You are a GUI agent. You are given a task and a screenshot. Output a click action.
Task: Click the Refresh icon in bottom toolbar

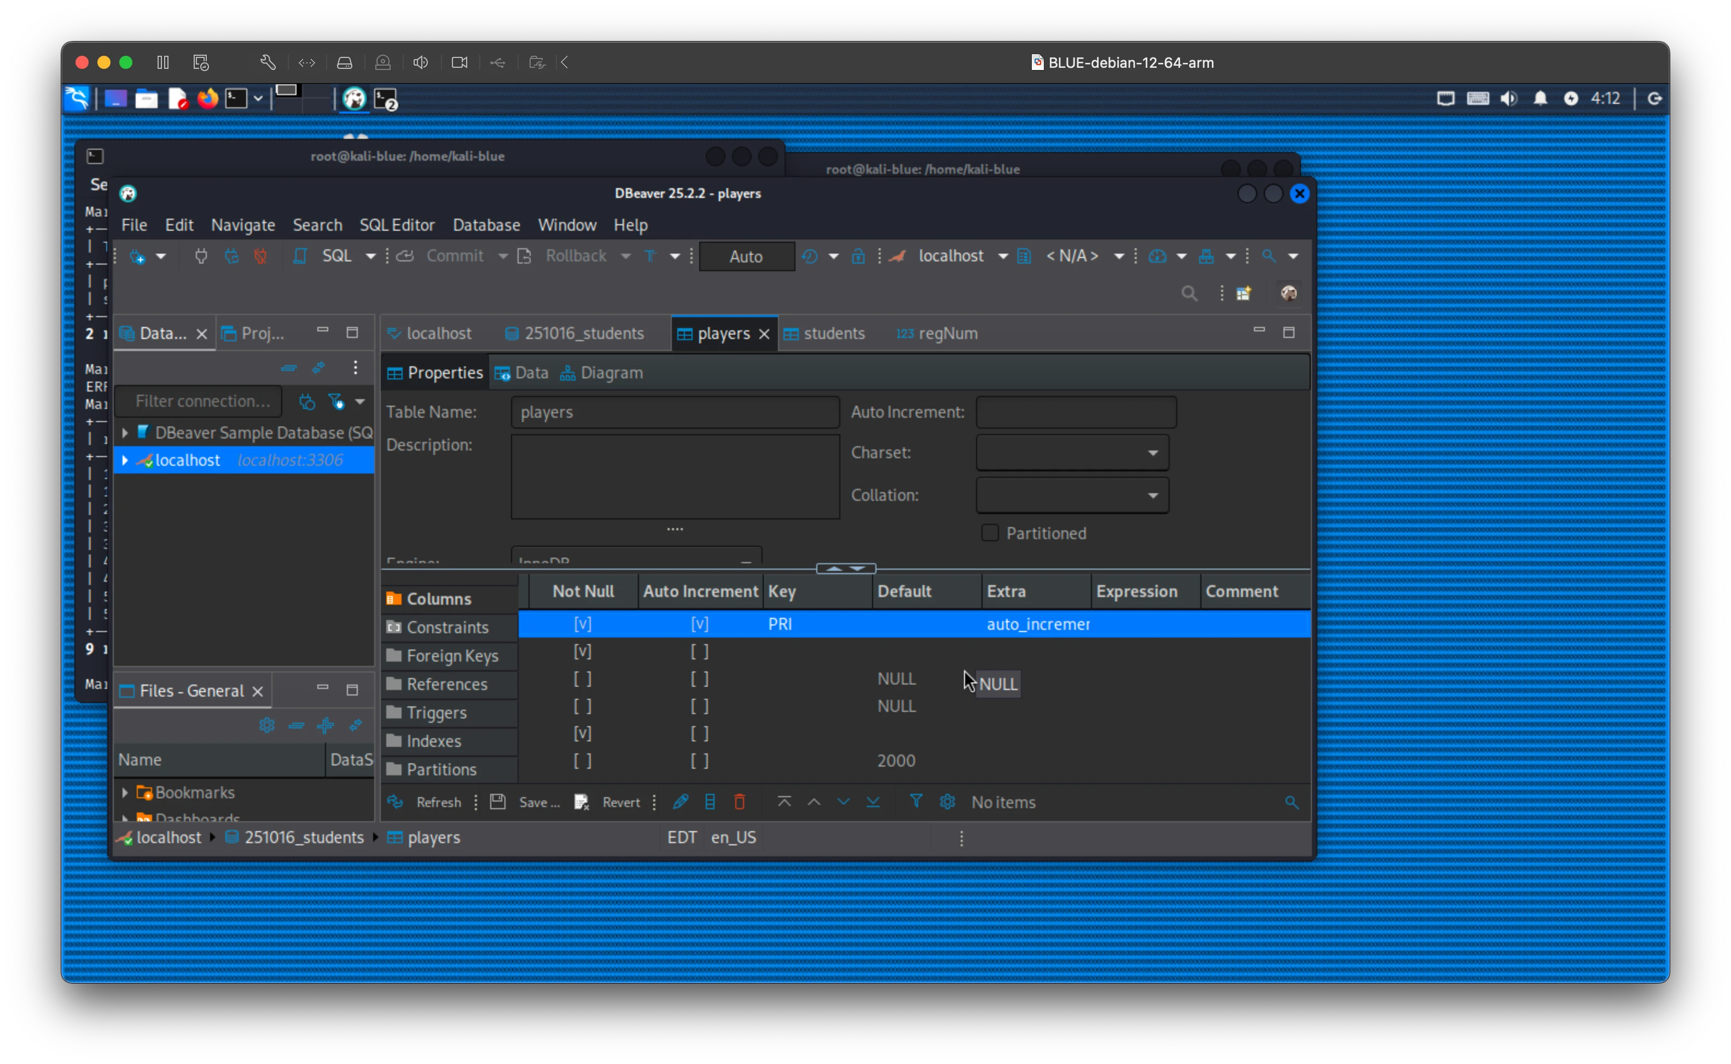(396, 802)
